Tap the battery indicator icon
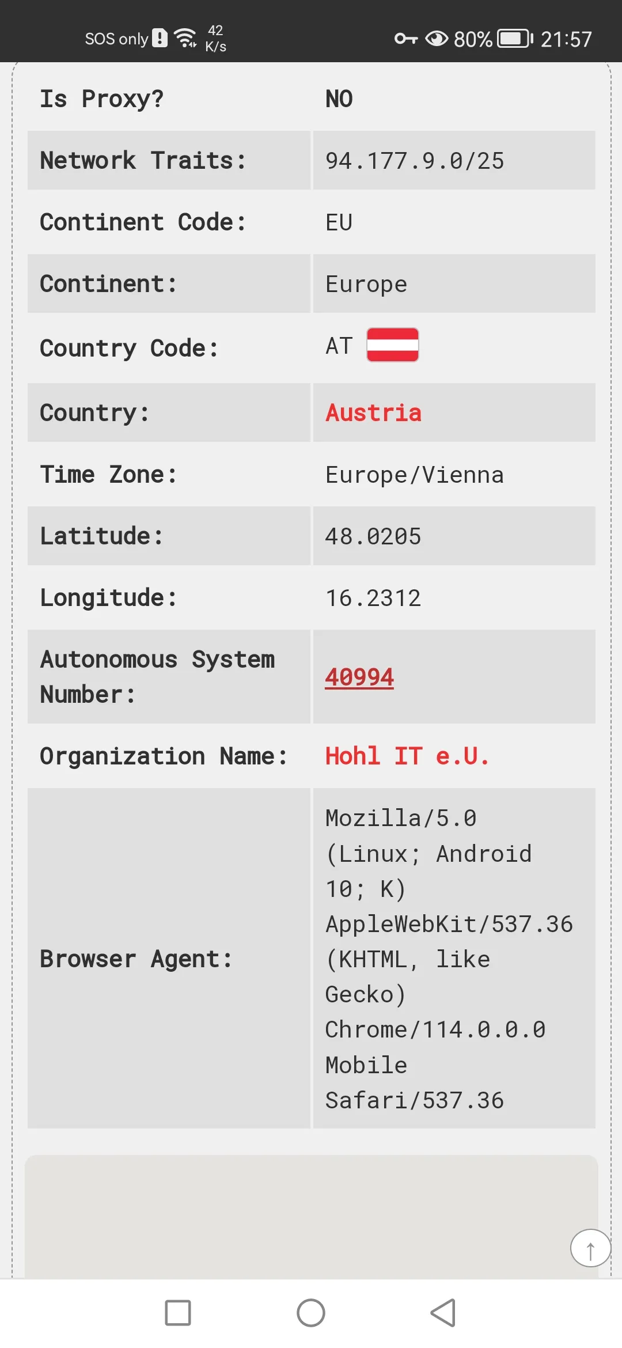Screen dimensions: 622x1348 click(x=515, y=39)
